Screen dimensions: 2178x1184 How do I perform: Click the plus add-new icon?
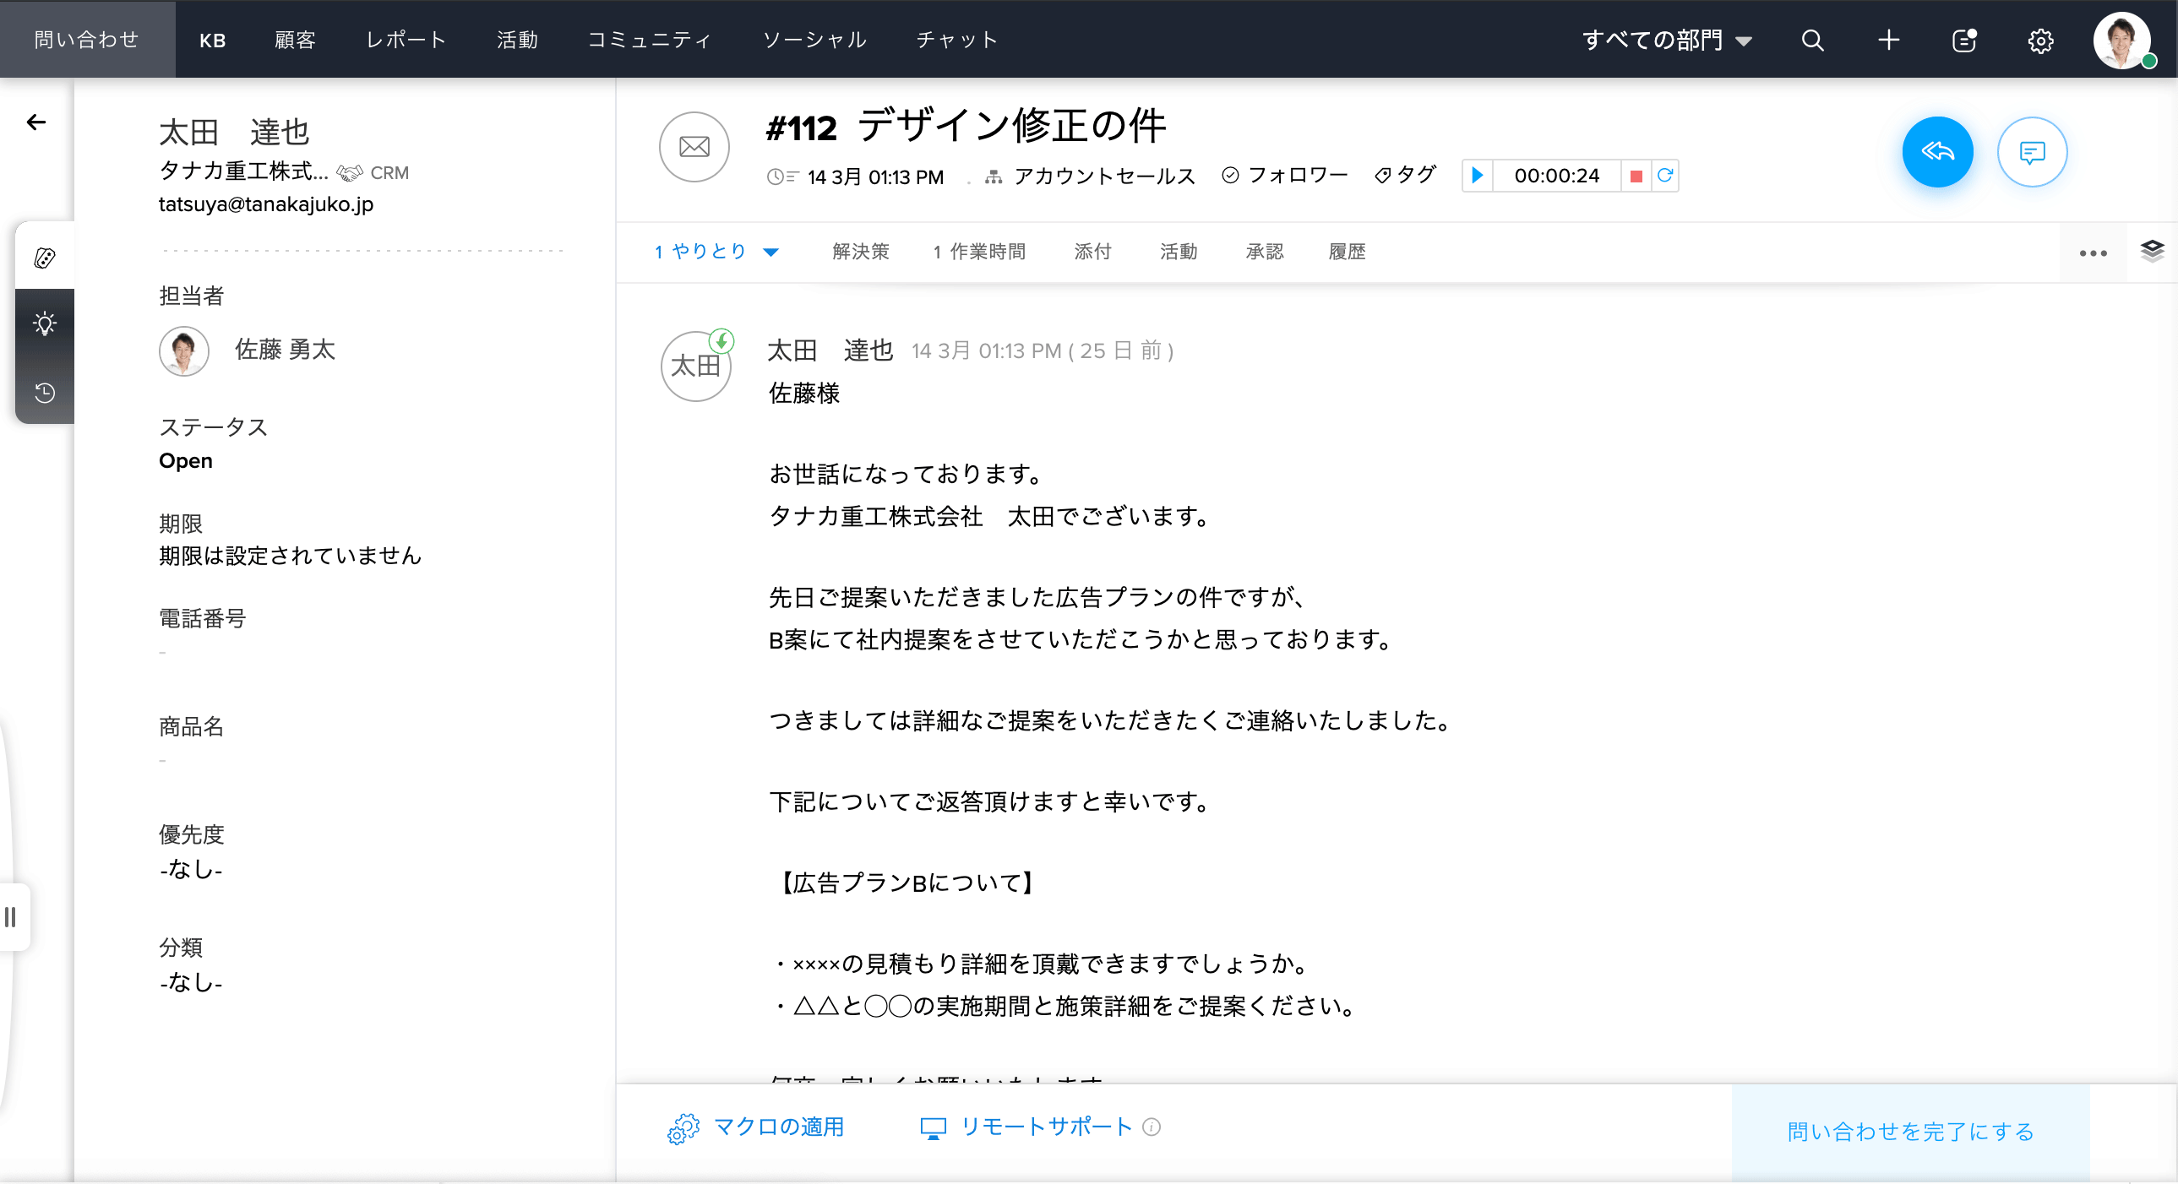[x=1889, y=40]
